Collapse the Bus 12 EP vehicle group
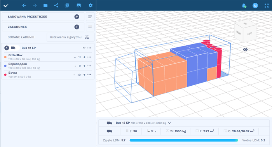The width and height of the screenshot is (272, 147). [x=84, y=48]
